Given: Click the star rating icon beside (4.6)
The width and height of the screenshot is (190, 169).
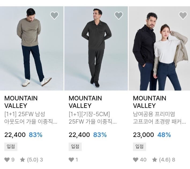Looking at the screenshot, I should pyautogui.click(x=155, y=160).
